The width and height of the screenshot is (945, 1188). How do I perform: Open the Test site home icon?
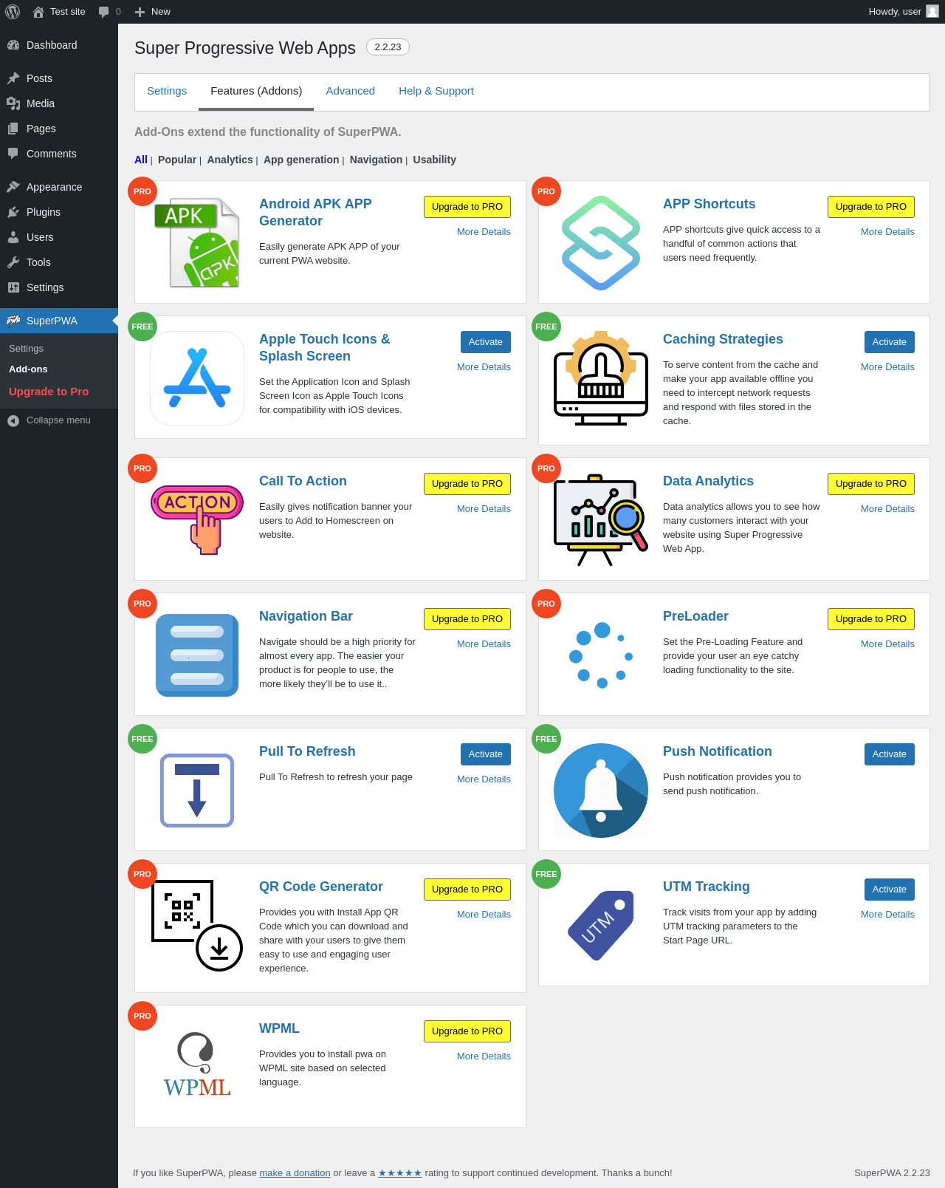pos(38,12)
